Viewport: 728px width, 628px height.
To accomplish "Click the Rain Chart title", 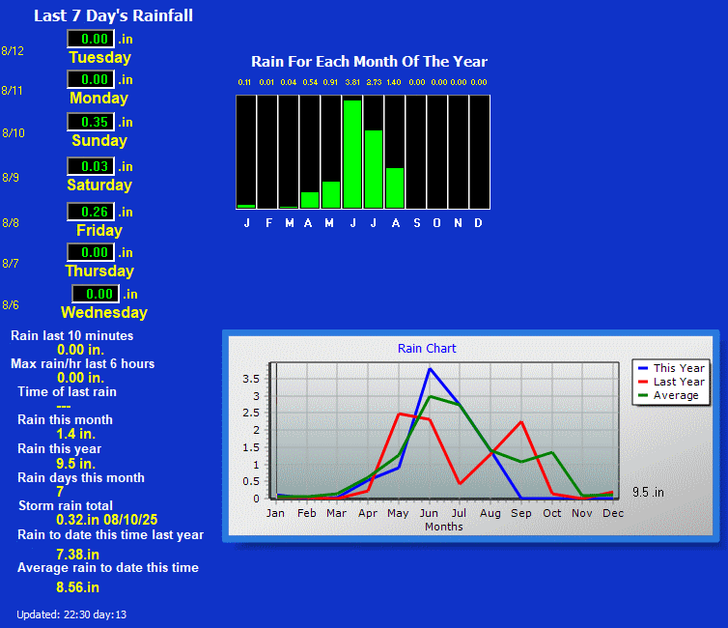I will [427, 348].
